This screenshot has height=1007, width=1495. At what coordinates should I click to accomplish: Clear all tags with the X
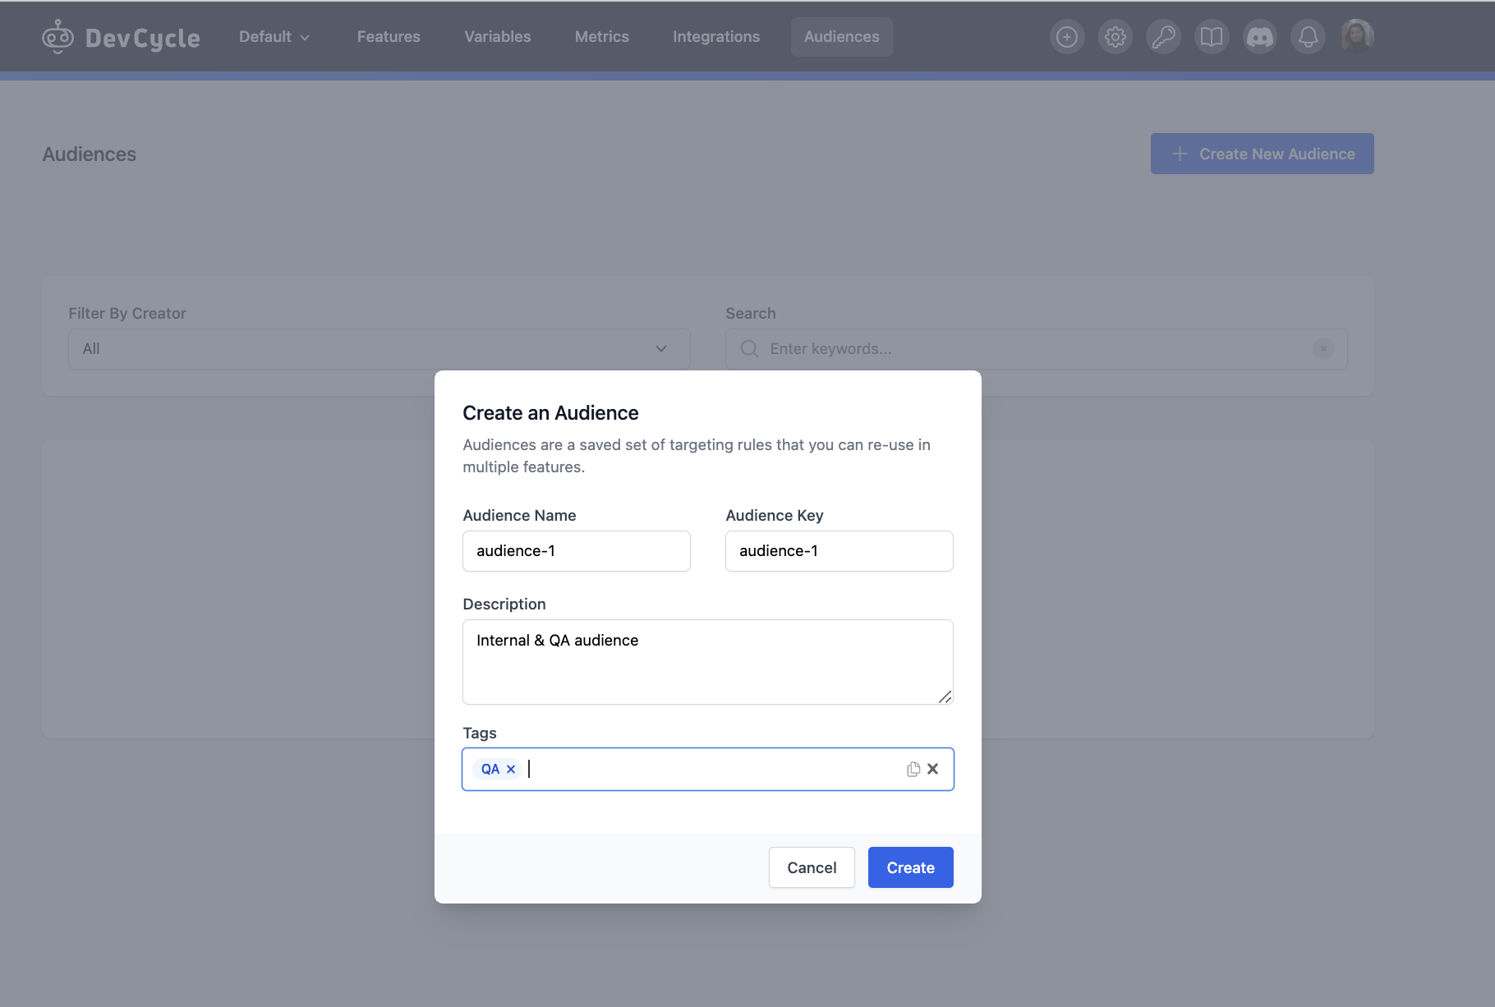coord(933,769)
